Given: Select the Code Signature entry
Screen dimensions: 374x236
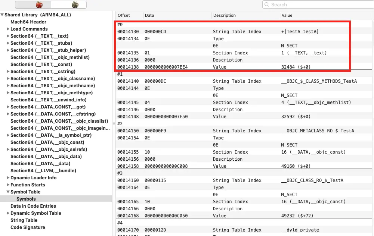Looking at the screenshot, I should click(28, 227).
